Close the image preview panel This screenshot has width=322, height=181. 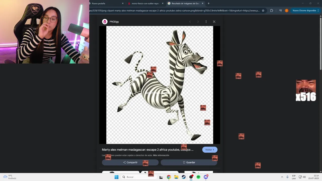(x=214, y=22)
